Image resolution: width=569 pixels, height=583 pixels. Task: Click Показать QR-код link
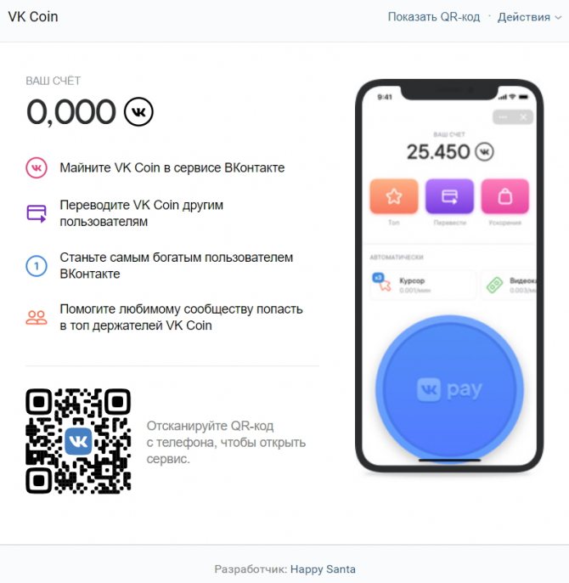point(434,17)
